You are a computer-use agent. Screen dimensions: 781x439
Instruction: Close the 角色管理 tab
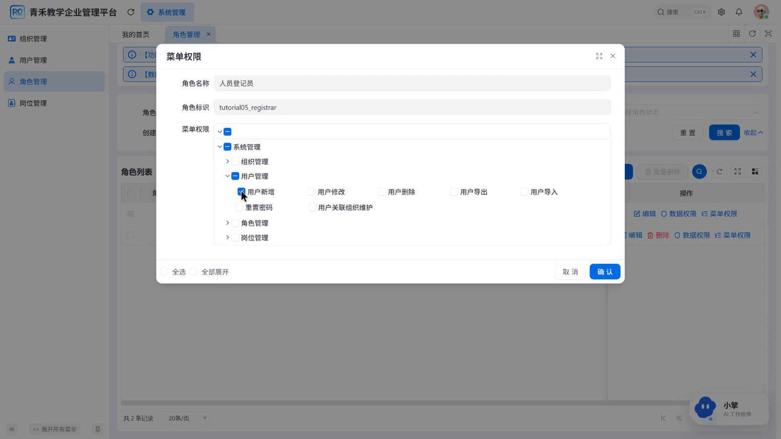point(208,34)
